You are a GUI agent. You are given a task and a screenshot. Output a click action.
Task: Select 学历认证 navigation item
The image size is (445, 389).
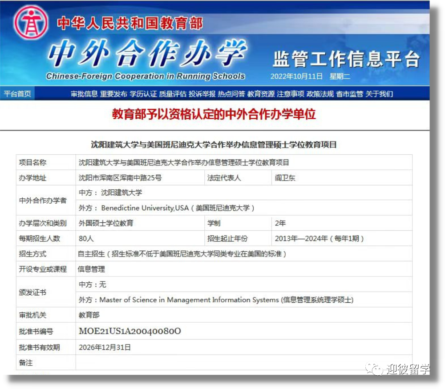(143, 94)
